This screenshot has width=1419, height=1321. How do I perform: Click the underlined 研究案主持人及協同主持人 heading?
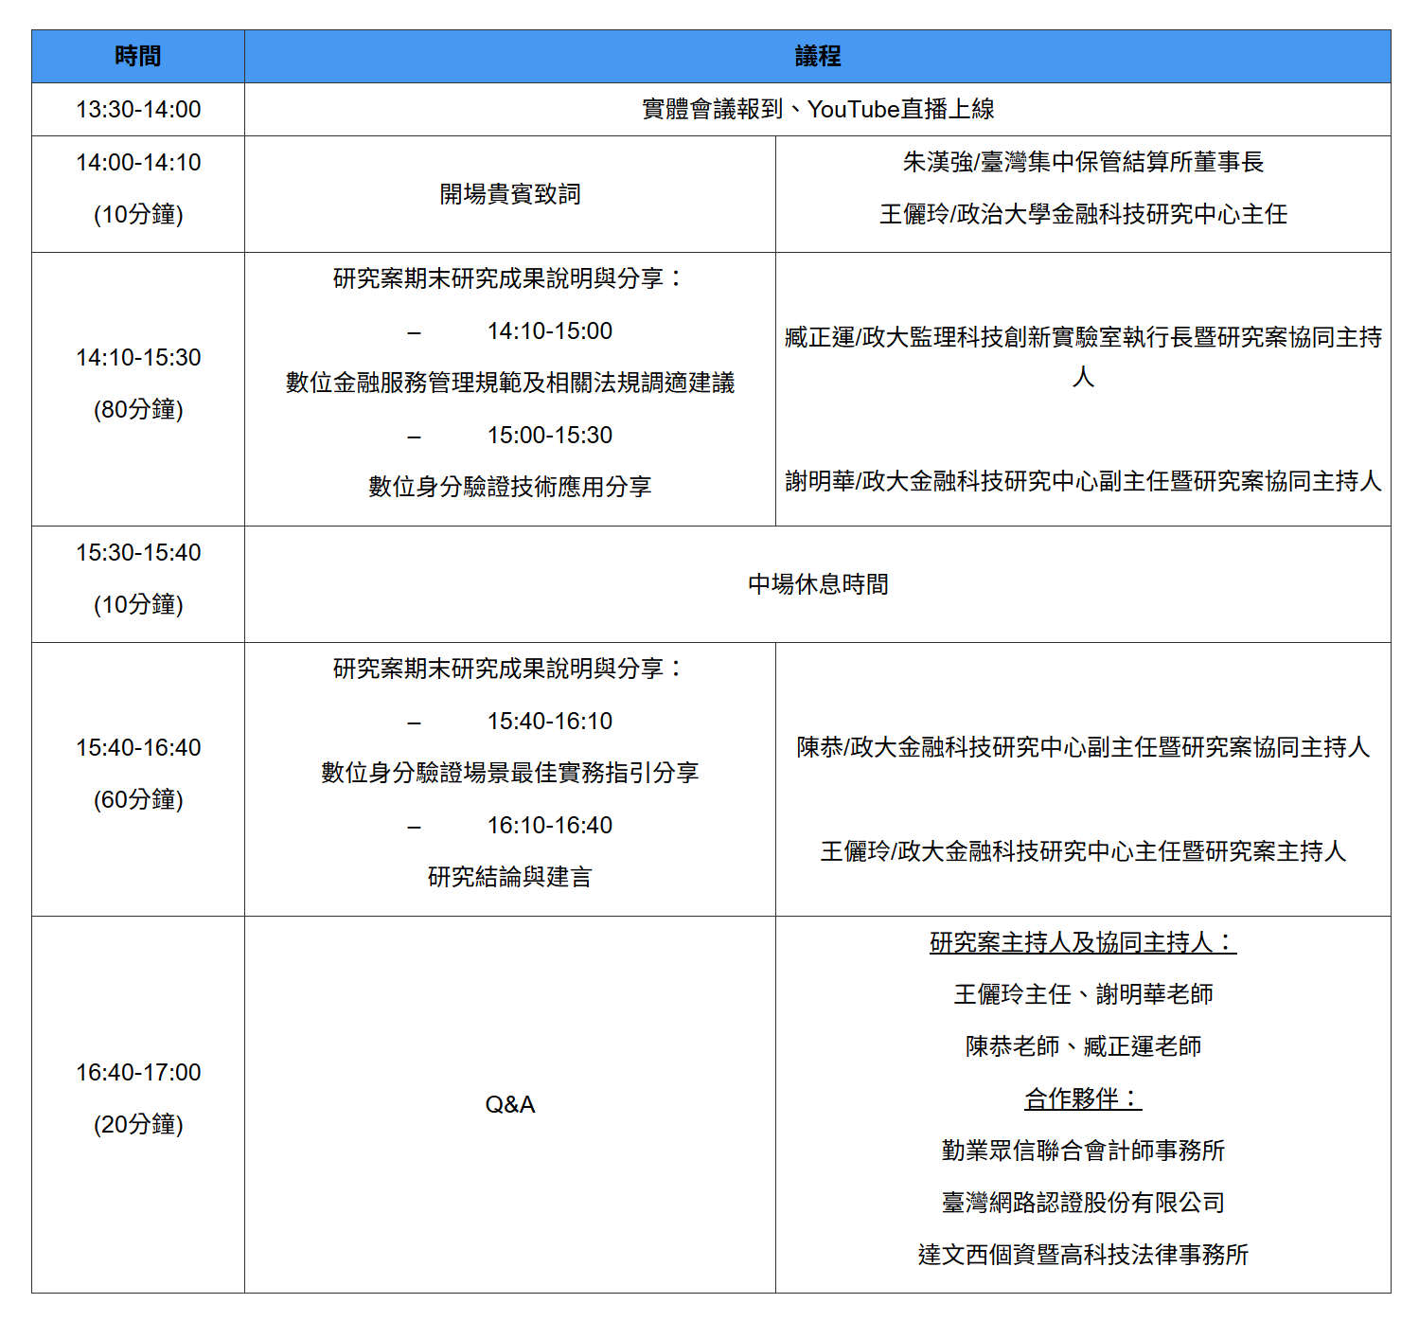1083,943
